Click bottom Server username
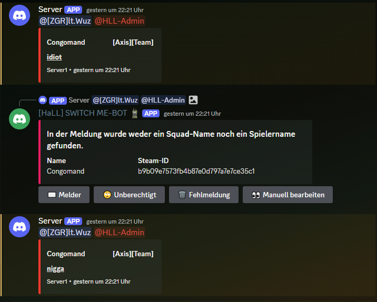This screenshot has width=377, height=302. pyautogui.click(x=50, y=221)
